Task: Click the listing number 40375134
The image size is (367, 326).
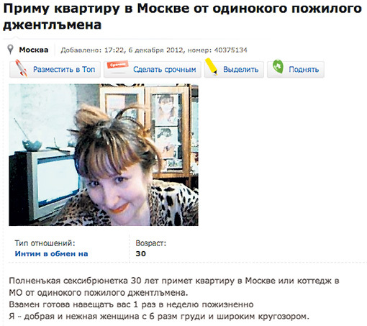Action: point(230,50)
